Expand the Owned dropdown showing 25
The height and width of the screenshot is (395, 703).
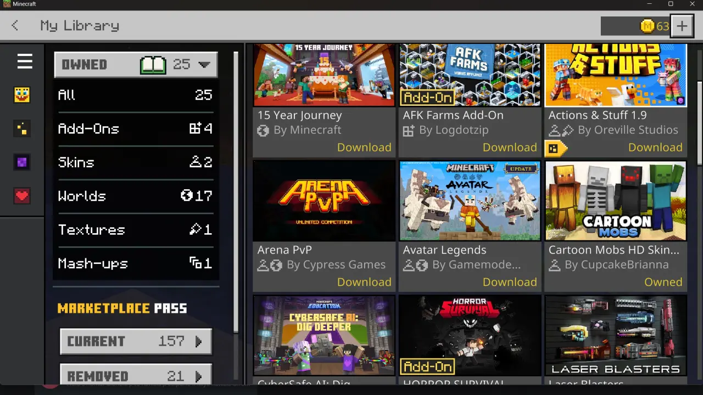[136, 65]
